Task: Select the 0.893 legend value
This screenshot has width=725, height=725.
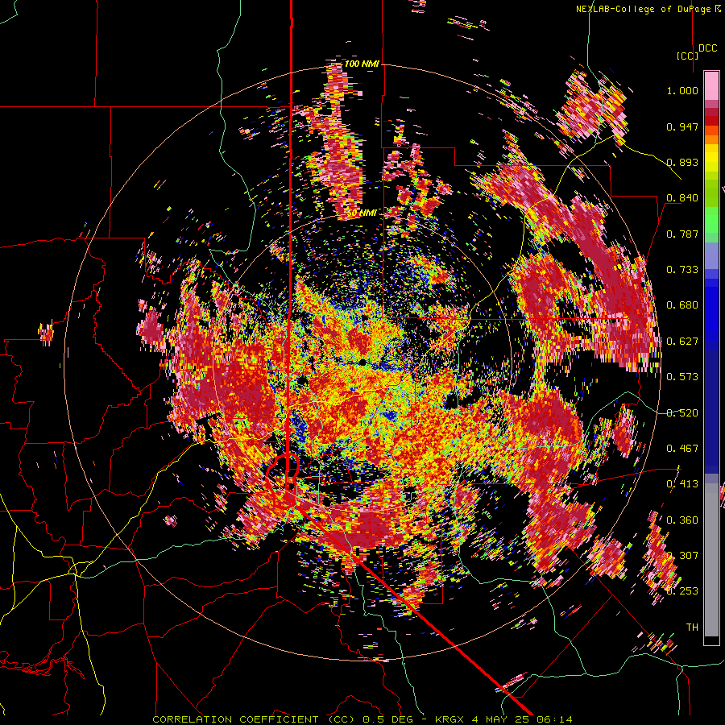Action: (682, 162)
